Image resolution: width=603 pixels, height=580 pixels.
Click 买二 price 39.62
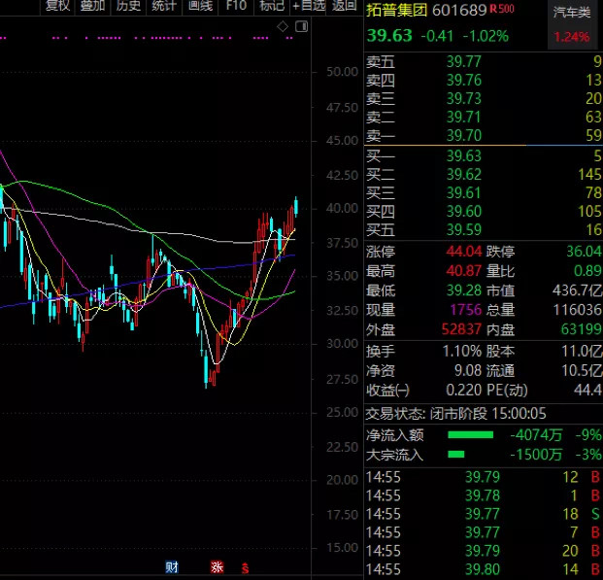coord(464,175)
